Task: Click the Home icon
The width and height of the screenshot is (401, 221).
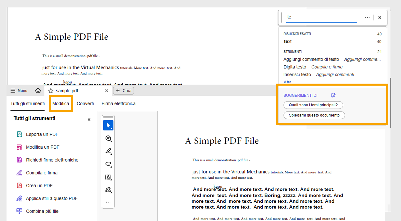Action: [x=38, y=91]
